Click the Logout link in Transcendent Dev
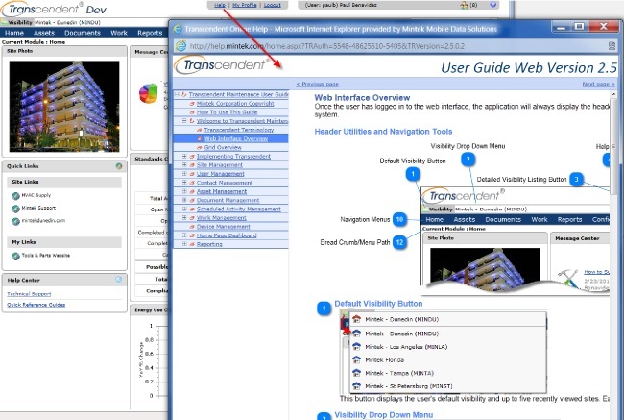The width and height of the screenshot is (624, 420). click(273, 5)
